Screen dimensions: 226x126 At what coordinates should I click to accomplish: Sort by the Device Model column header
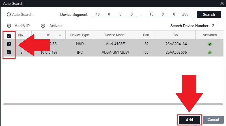tap(115, 35)
